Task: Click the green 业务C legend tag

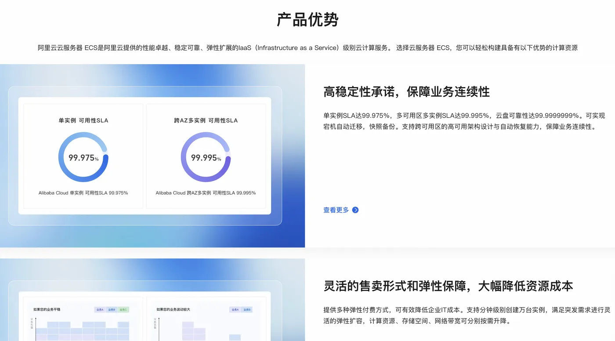Action: pyautogui.click(x=123, y=310)
